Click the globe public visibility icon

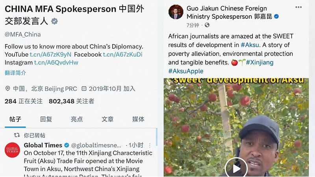[x=207, y=25]
